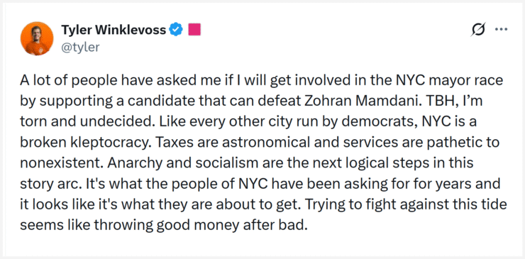Click the blue verified checkmark badge

pos(176,30)
